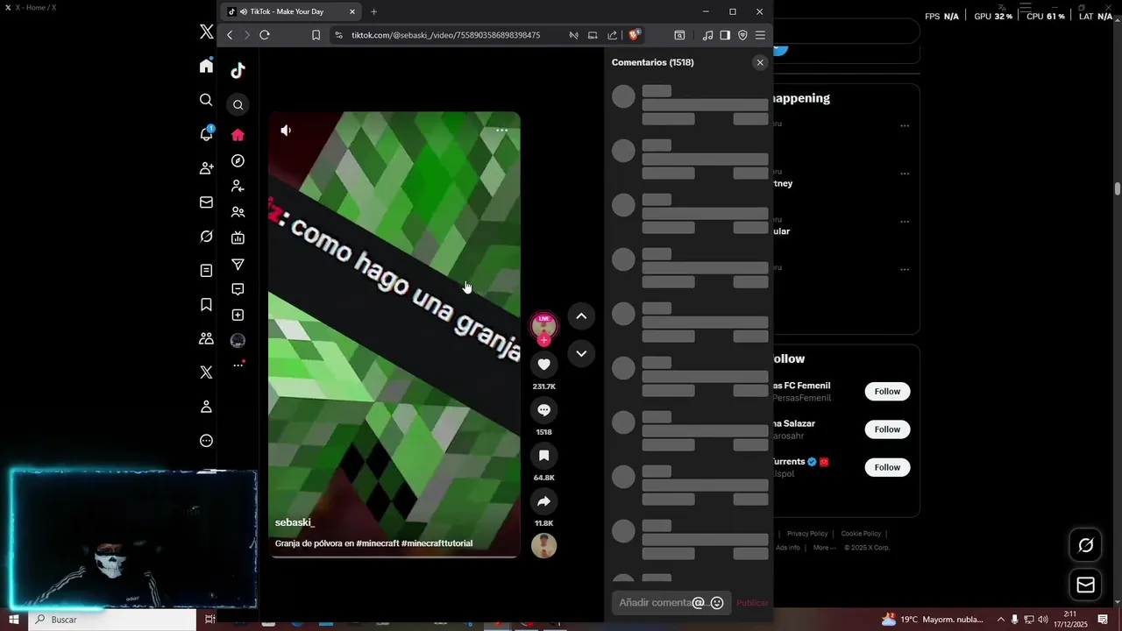Open TikTok Following icon
Image resolution: width=1122 pixels, height=631 pixels.
238,187
